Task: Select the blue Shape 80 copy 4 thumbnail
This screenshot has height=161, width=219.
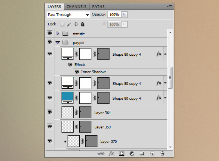Action: 68,97
